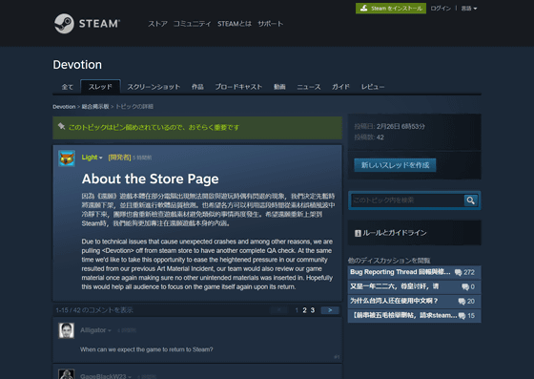Open the ログイン login link
This screenshot has height=379, width=534.
441,9
